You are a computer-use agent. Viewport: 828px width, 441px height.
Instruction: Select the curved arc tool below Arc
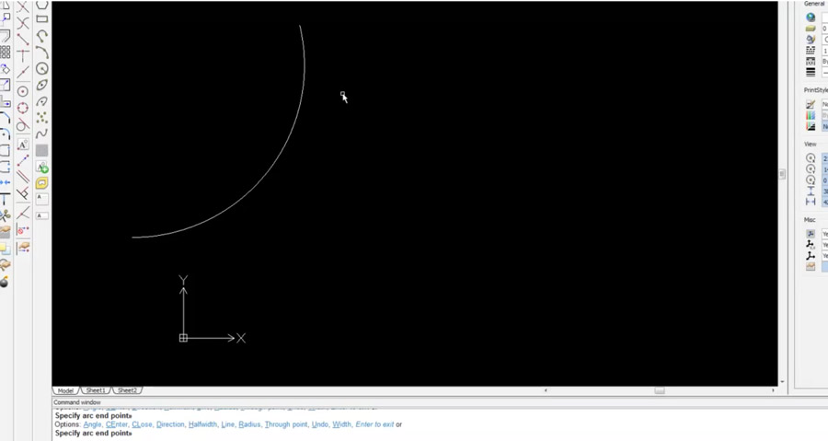(41, 52)
